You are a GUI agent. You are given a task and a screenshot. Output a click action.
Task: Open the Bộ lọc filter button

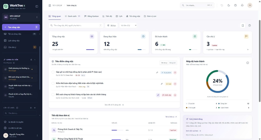pos(111,26)
